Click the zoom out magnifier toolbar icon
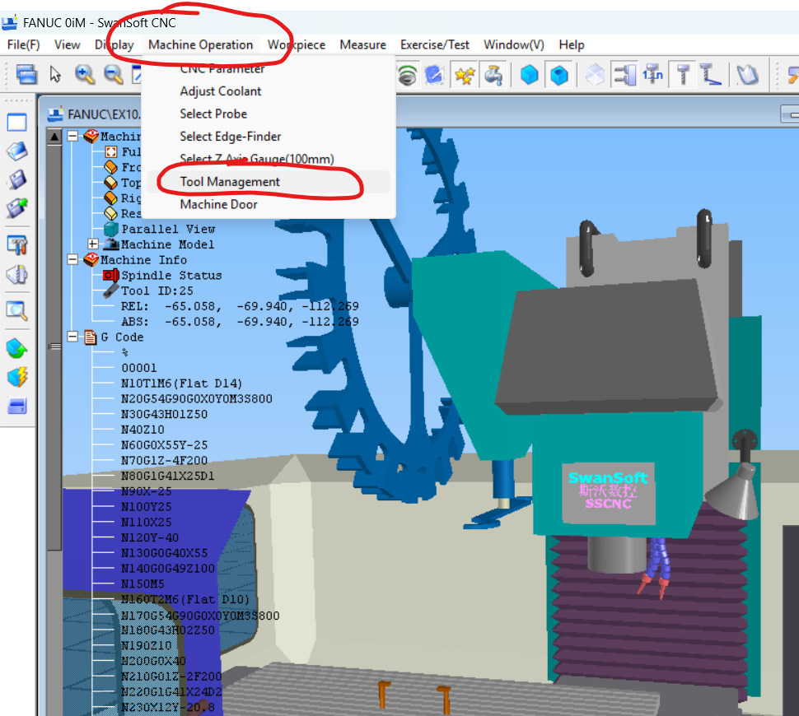 113,75
